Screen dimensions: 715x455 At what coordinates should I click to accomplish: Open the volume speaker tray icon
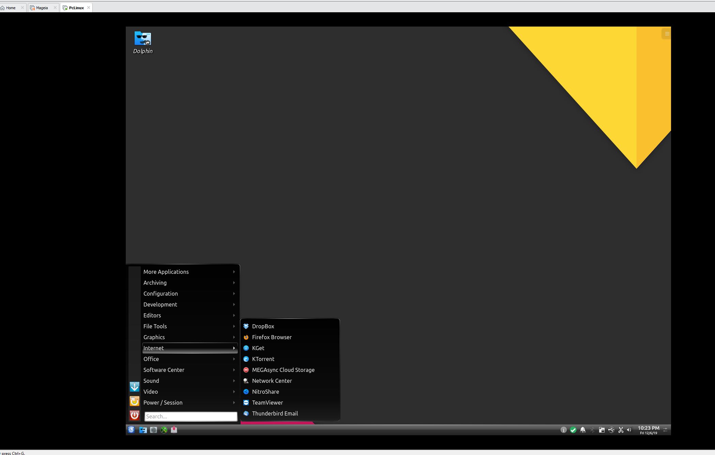pyautogui.click(x=629, y=430)
